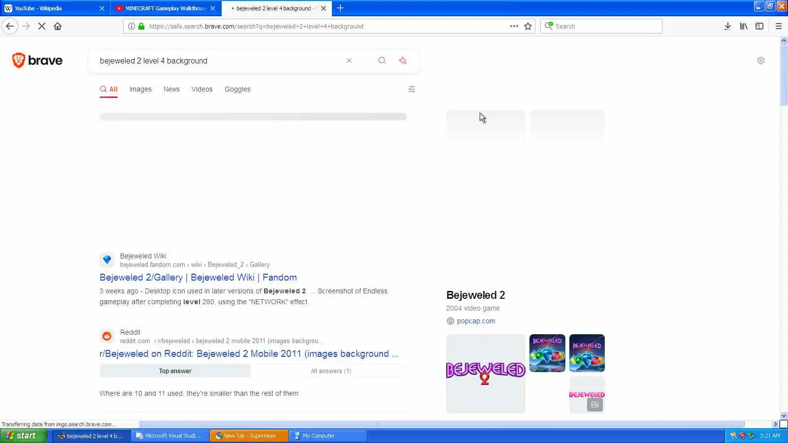Viewport: 788px width, 443px height.
Task: Open the second small Bejeweled cover thumbnail
Action: tap(587, 353)
